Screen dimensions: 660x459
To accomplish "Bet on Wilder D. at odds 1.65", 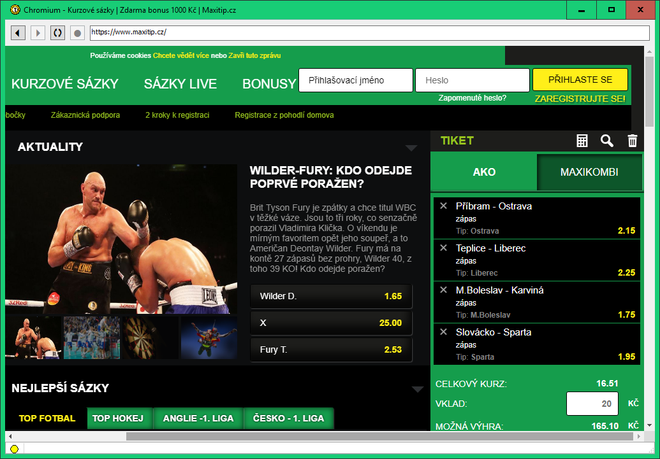I will 331,296.
